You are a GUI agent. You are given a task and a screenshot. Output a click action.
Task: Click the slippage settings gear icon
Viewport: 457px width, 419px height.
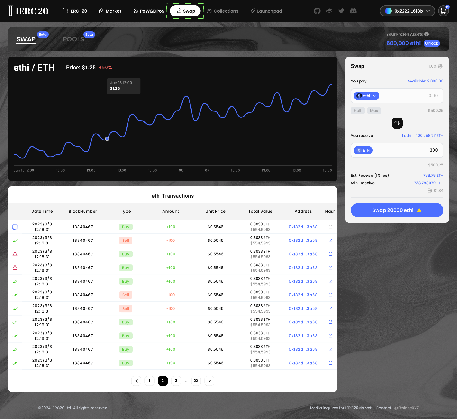pyautogui.click(x=440, y=66)
